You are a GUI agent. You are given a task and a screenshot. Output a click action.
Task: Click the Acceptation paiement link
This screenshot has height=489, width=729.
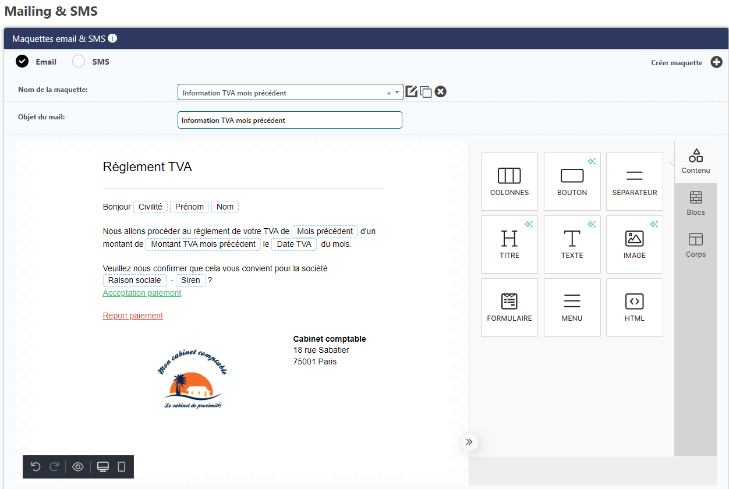coord(142,293)
